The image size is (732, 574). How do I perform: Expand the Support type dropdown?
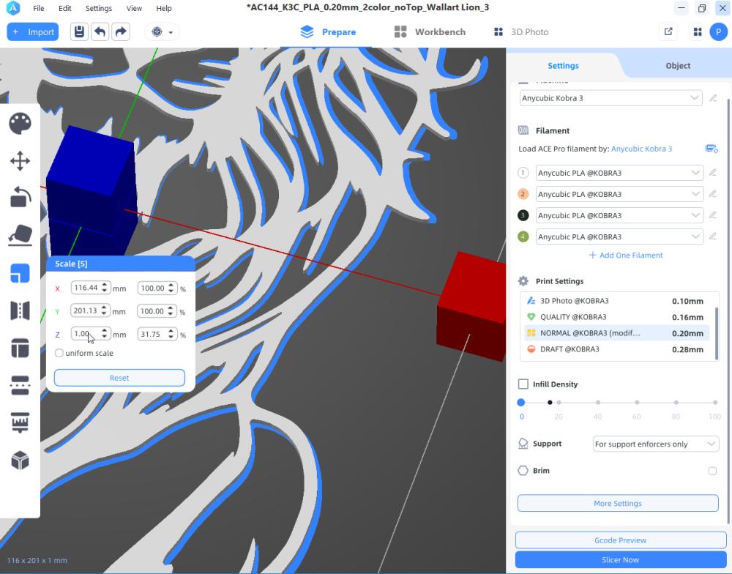coord(655,444)
